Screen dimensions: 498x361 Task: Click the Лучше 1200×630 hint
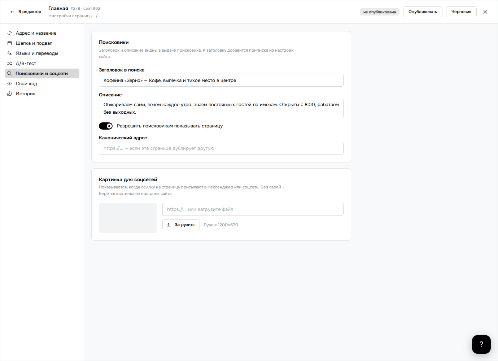[x=221, y=225]
